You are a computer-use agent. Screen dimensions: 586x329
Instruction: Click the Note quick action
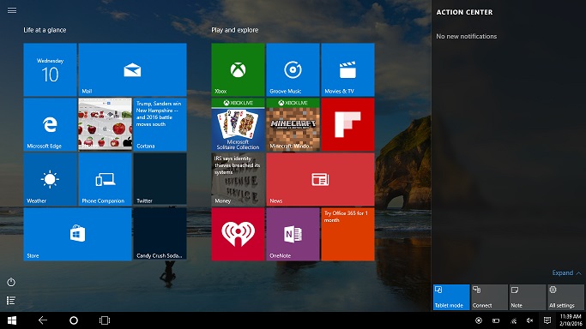coord(528,297)
